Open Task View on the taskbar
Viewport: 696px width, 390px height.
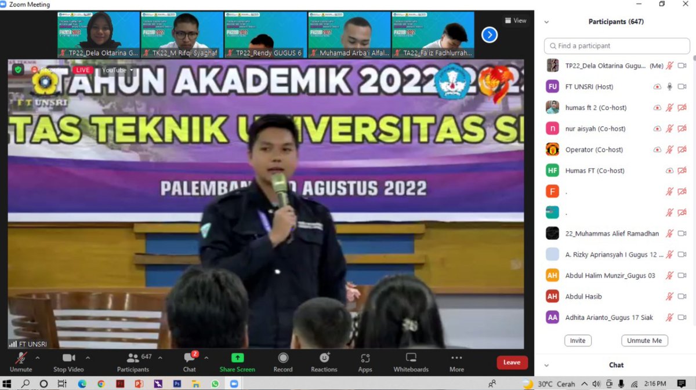coord(62,384)
